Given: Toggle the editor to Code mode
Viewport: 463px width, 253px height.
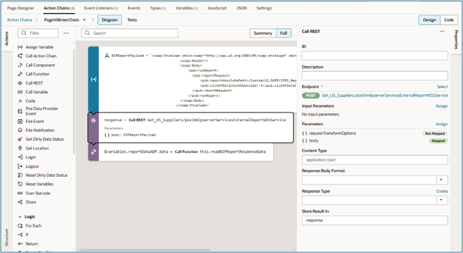Looking at the screenshot, I should (x=449, y=20).
